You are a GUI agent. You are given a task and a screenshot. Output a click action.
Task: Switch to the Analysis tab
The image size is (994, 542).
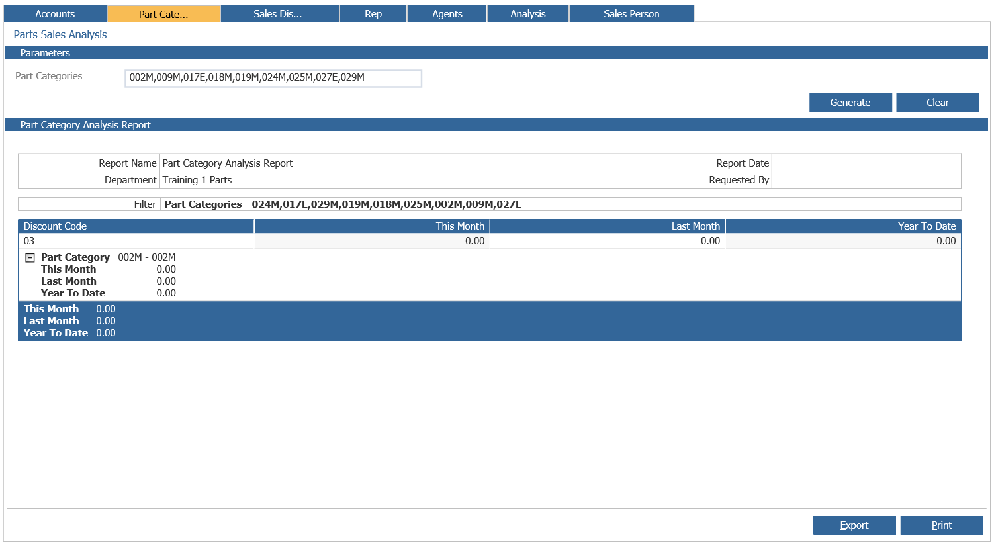coord(528,14)
